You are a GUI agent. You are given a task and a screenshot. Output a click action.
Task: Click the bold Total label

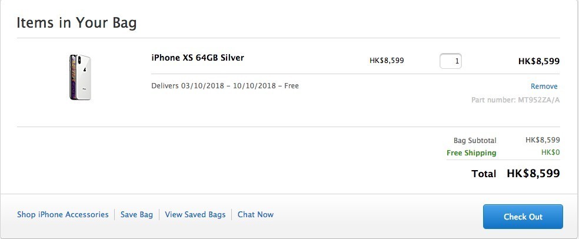[x=484, y=174]
